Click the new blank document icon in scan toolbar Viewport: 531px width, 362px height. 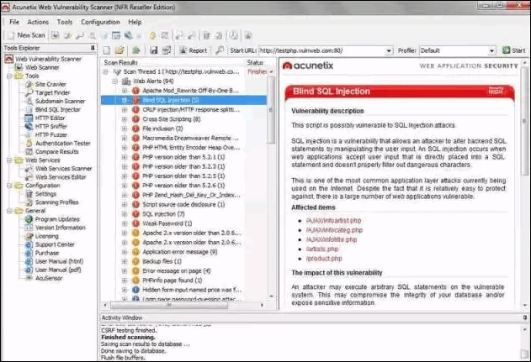coord(107,50)
